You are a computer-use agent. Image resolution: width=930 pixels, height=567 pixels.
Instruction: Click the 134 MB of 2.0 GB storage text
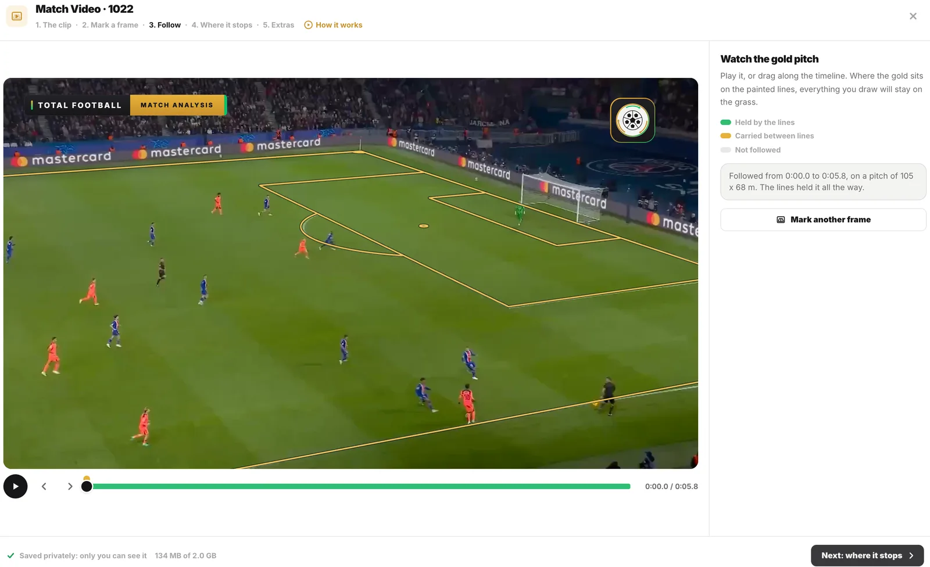185,555
